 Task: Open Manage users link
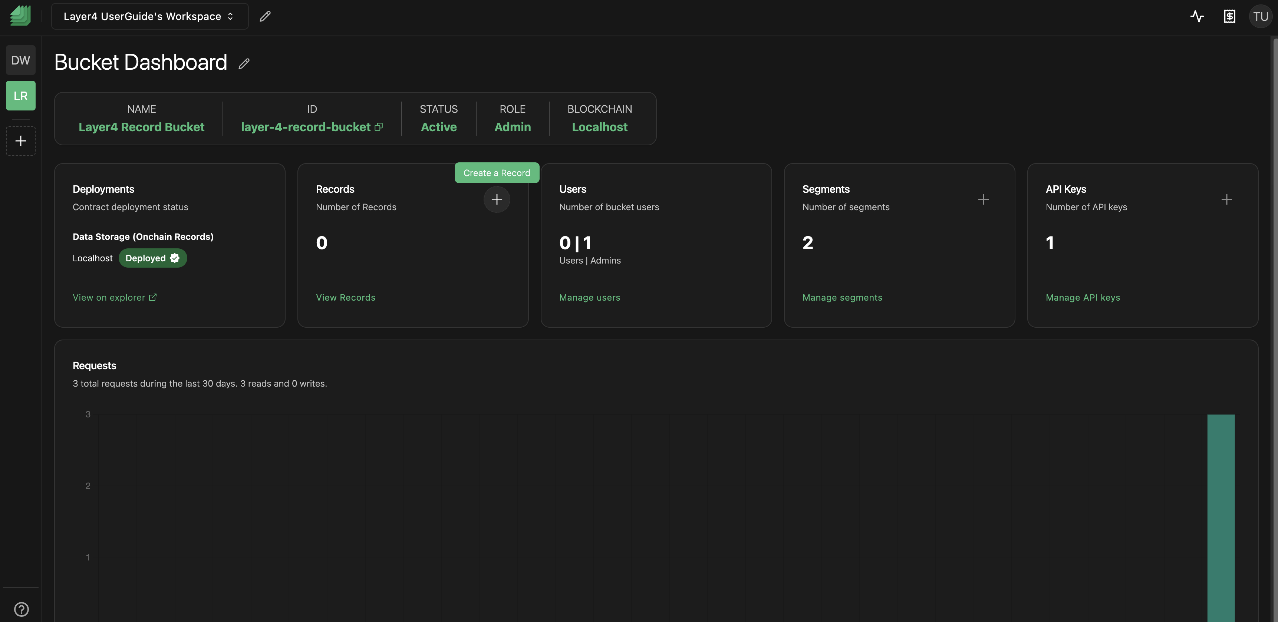point(589,298)
